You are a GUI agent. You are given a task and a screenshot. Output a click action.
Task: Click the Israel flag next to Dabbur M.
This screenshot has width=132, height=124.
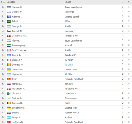[x=9, y=12]
